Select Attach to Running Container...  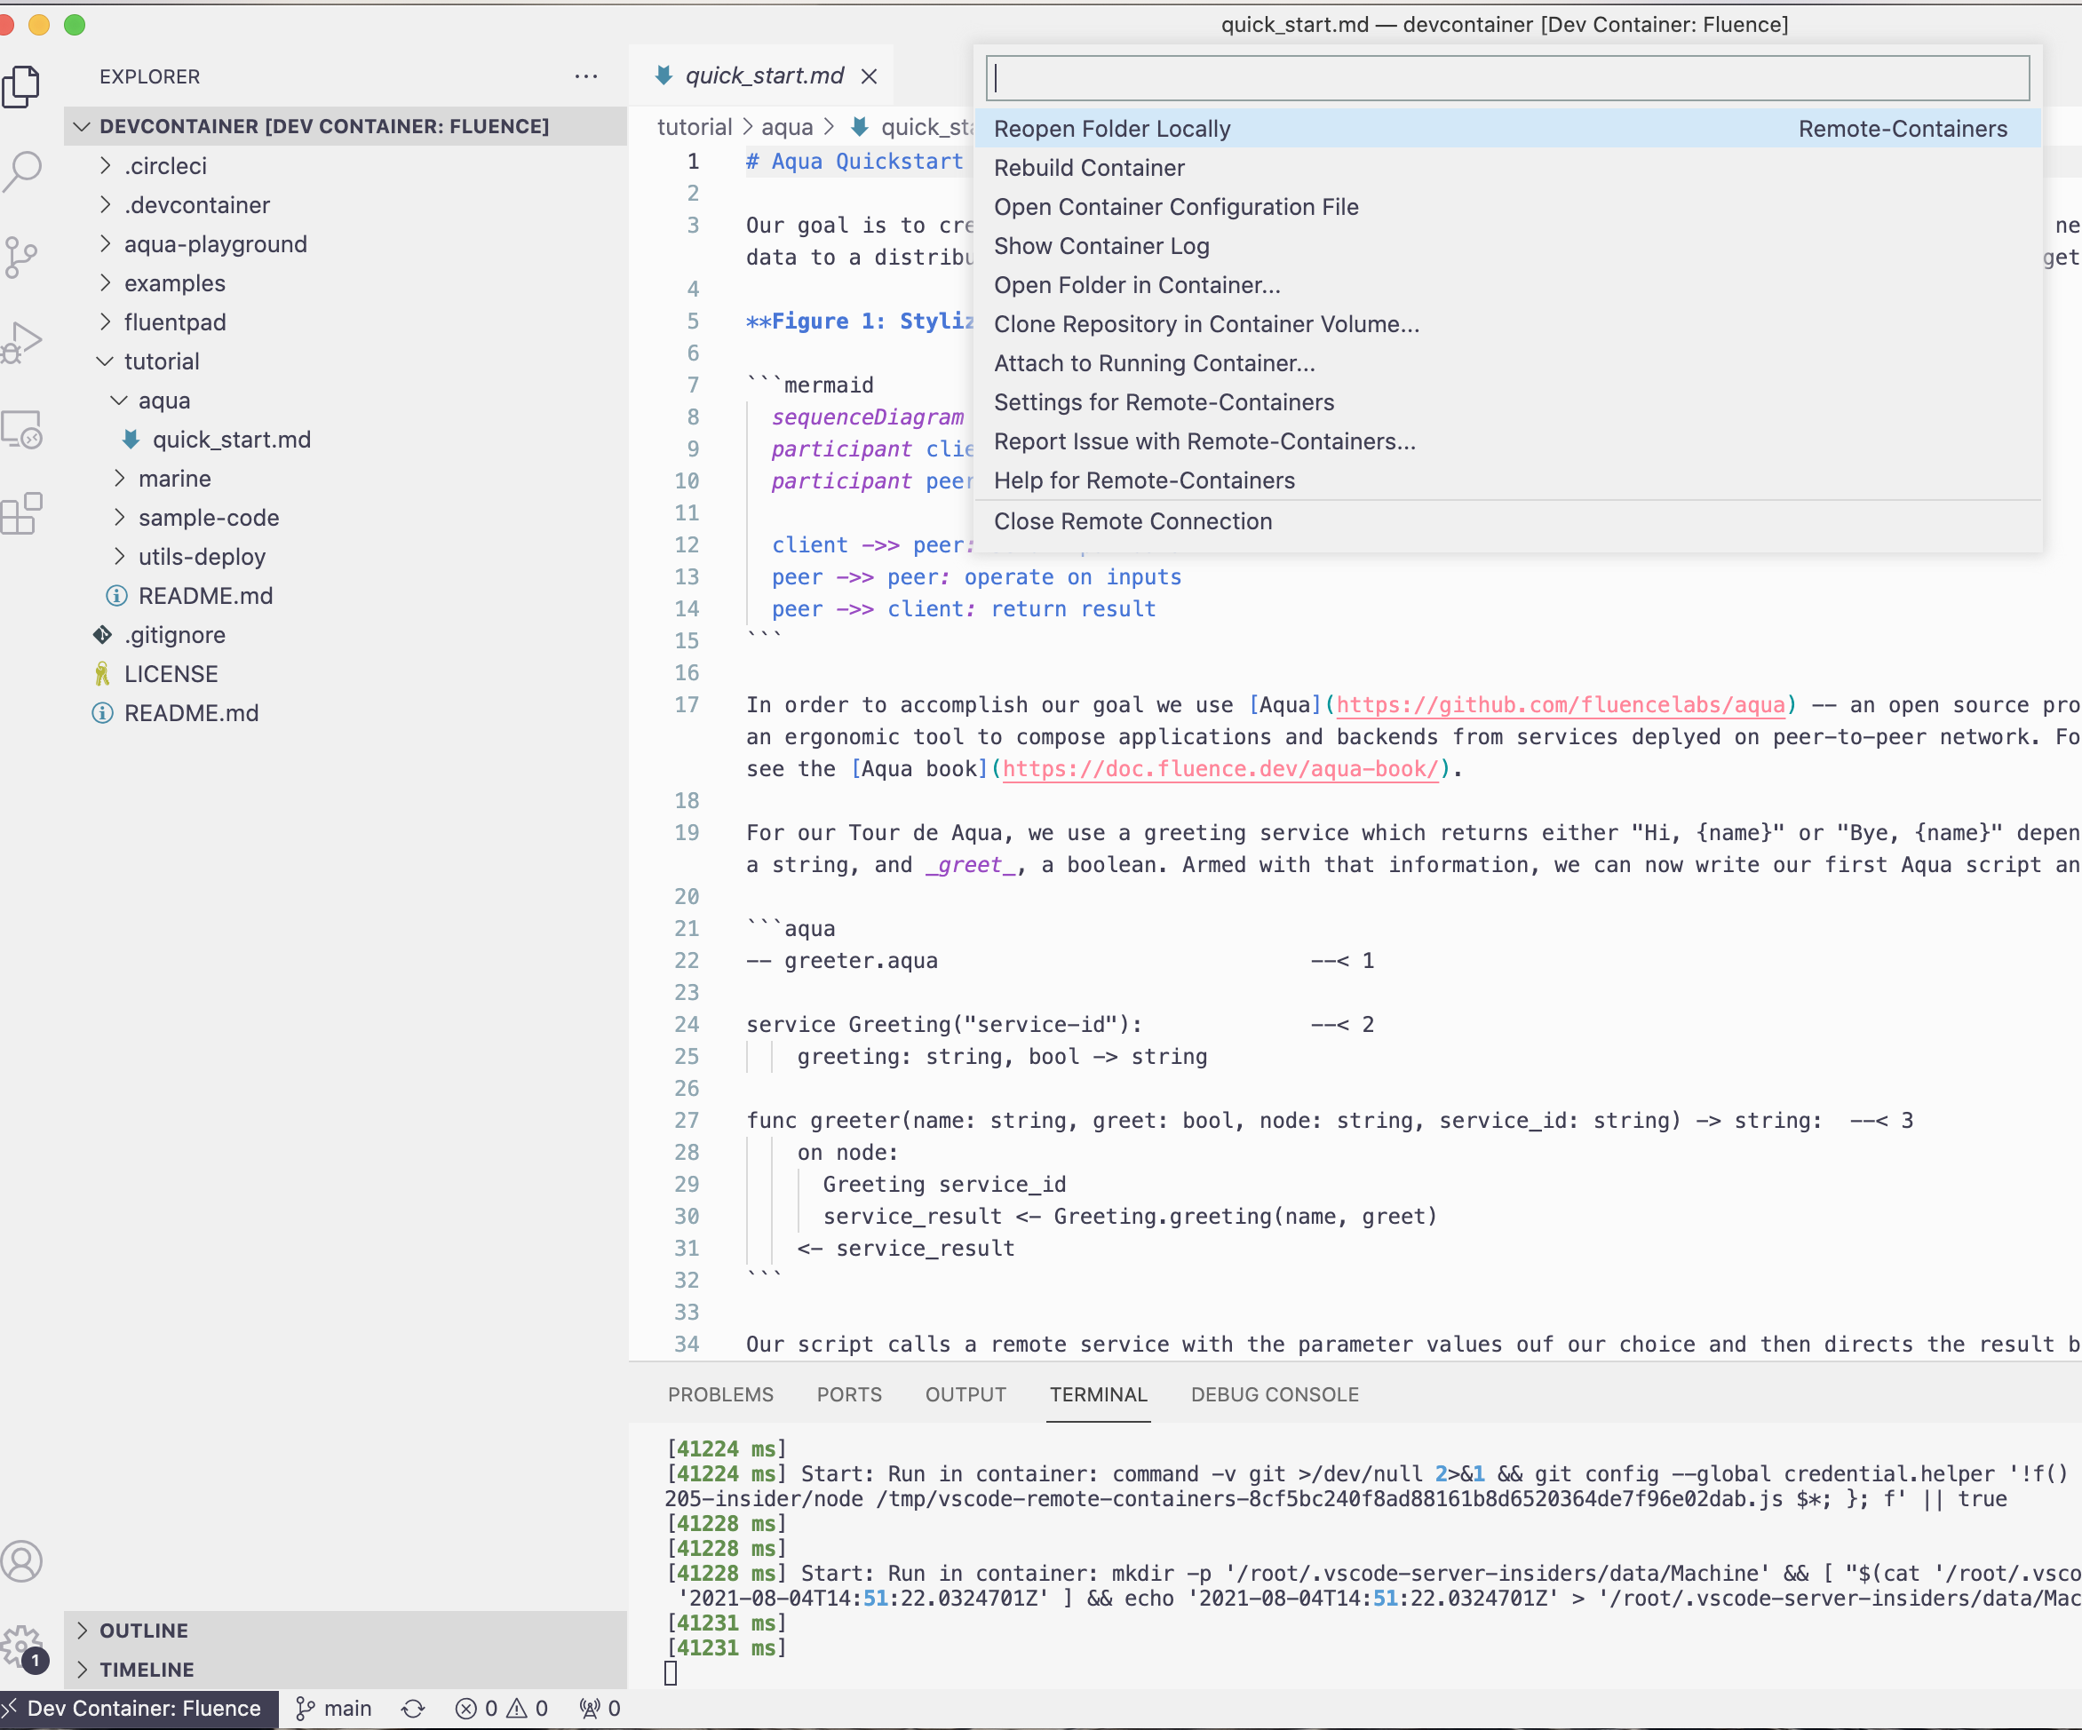pos(1508,364)
